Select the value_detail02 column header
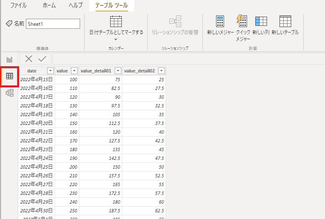The height and width of the screenshot is (219, 325). [139, 71]
